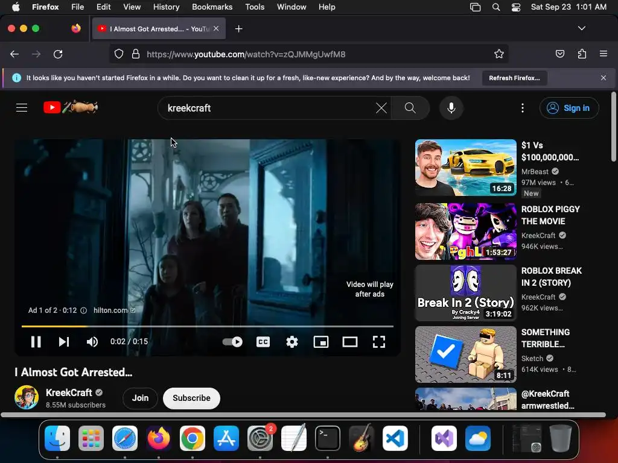Go back with Firefox back arrow
The width and height of the screenshot is (618, 463).
click(x=14, y=54)
